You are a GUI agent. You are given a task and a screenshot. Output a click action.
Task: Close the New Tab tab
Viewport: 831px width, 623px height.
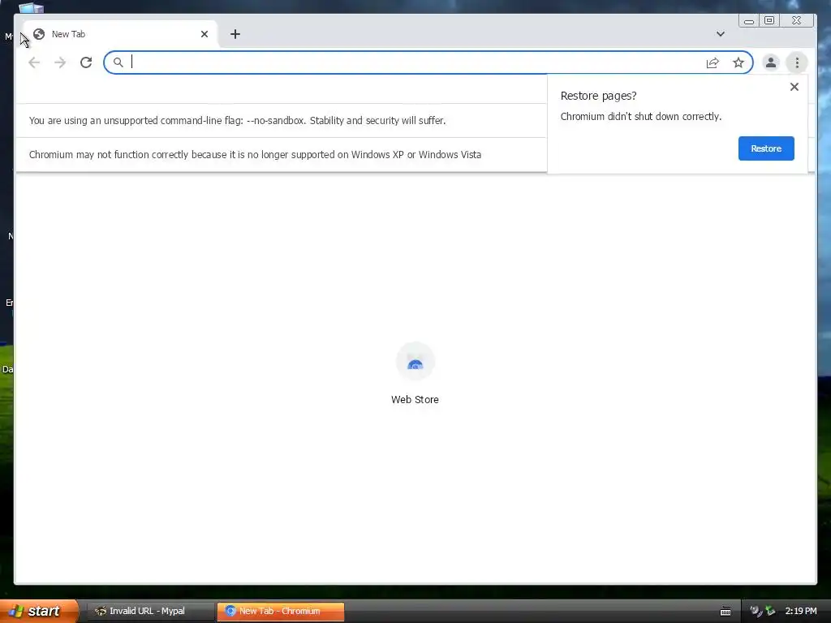coord(204,34)
